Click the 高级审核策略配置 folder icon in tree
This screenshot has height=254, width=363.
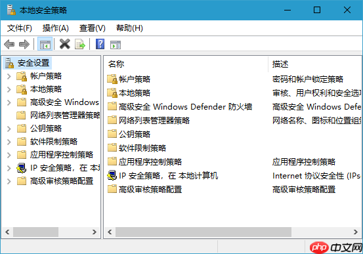click(x=22, y=181)
